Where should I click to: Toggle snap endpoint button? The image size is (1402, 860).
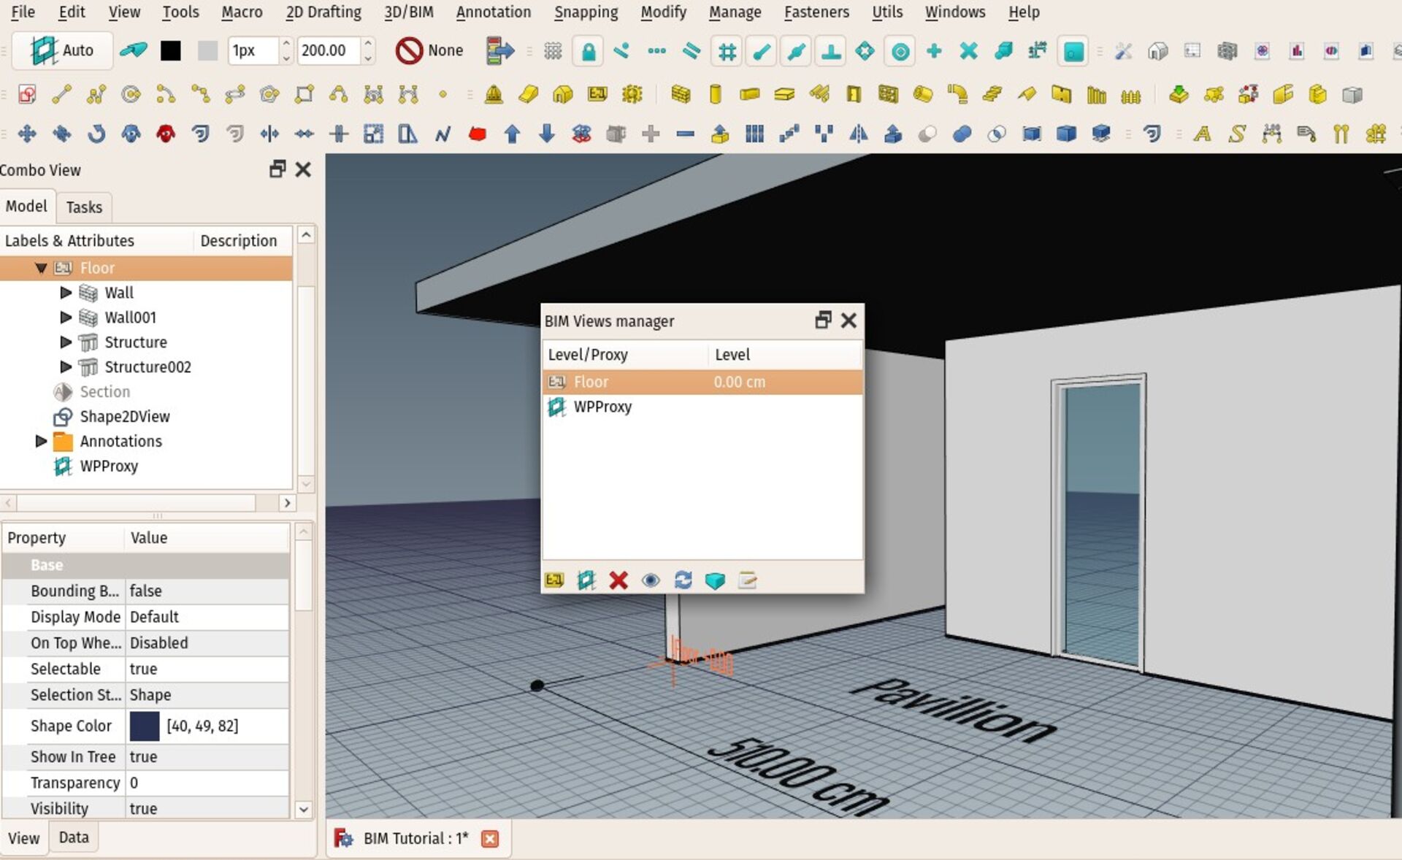(762, 51)
